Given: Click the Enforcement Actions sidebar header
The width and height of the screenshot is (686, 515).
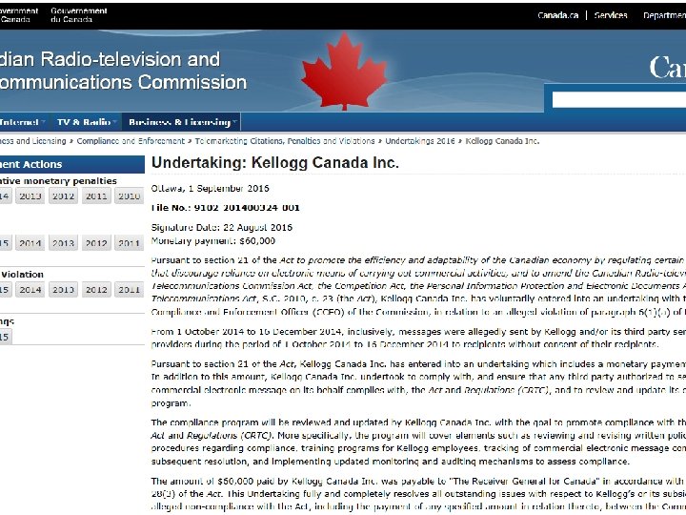Looking at the screenshot, I should click(31, 164).
